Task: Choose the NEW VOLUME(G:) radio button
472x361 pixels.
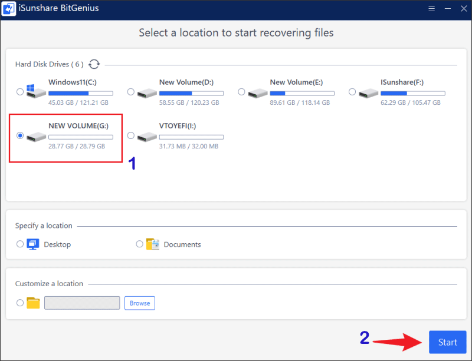Action: coord(21,135)
